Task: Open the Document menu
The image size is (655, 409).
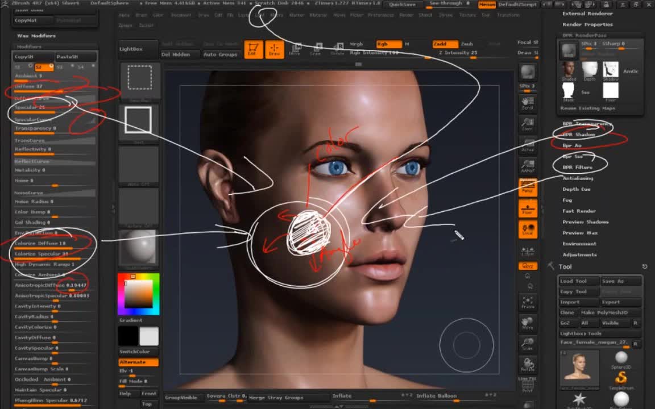Action: click(x=181, y=15)
